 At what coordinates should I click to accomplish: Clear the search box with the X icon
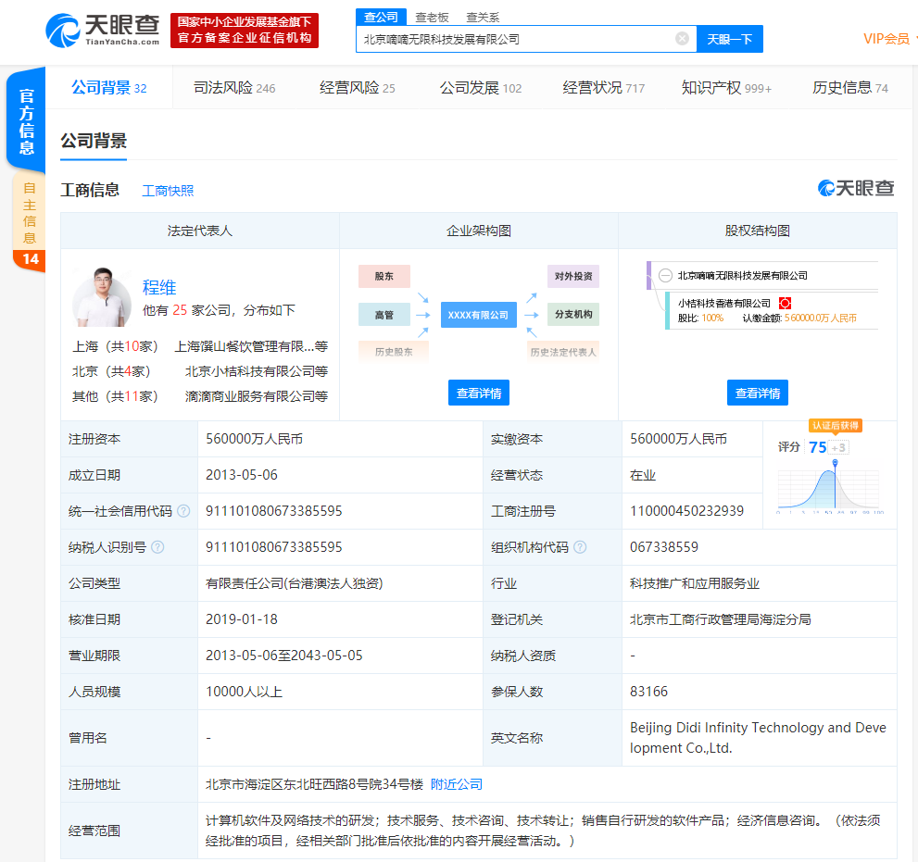tap(682, 39)
